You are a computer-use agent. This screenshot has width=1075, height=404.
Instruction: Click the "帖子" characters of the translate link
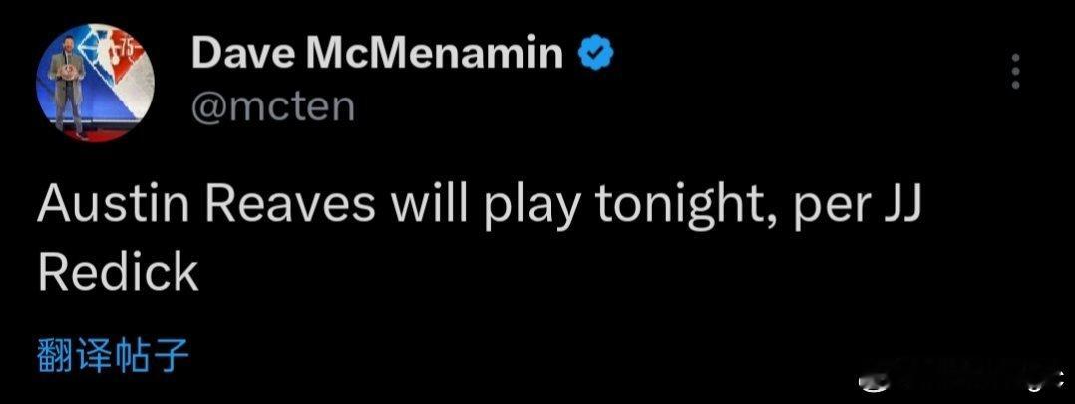click(x=151, y=355)
